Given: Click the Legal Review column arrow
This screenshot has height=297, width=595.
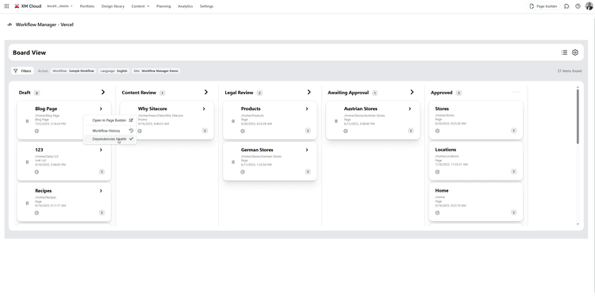Looking at the screenshot, I should [309, 92].
